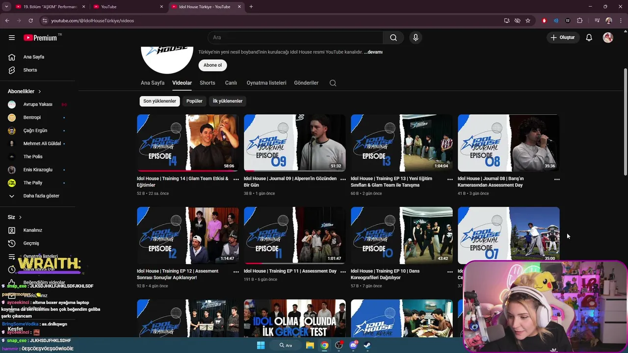Start voice search with the microphone icon
628x353 pixels.
(416, 38)
